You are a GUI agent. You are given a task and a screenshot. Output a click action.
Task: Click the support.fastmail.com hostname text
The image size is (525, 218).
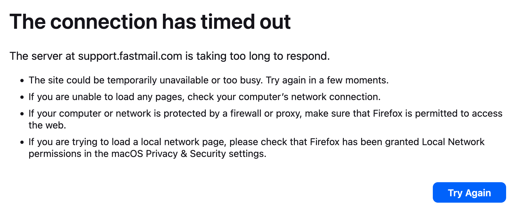pos(130,56)
